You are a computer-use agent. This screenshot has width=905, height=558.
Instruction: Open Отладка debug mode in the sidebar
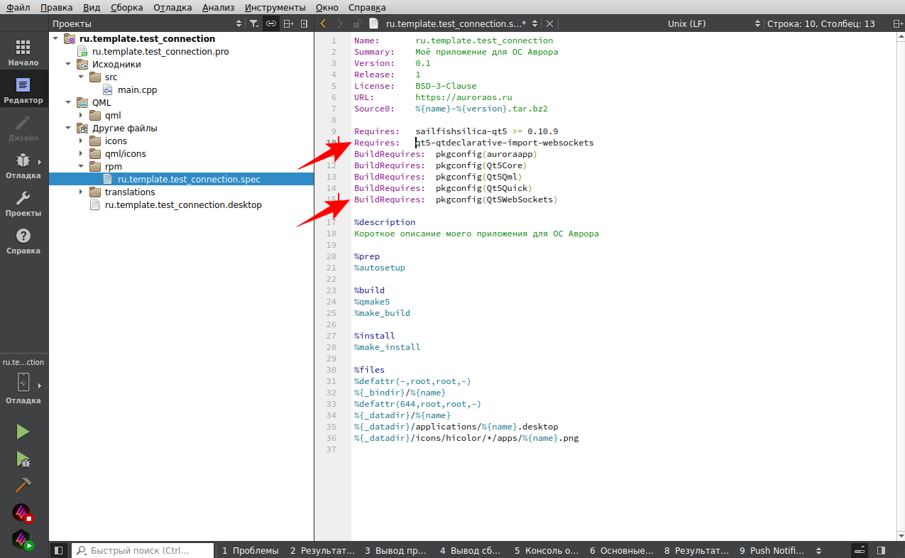(23, 166)
